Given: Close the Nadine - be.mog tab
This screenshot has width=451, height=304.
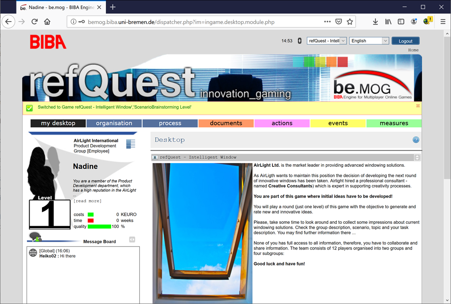Looking at the screenshot, I should [99, 8].
